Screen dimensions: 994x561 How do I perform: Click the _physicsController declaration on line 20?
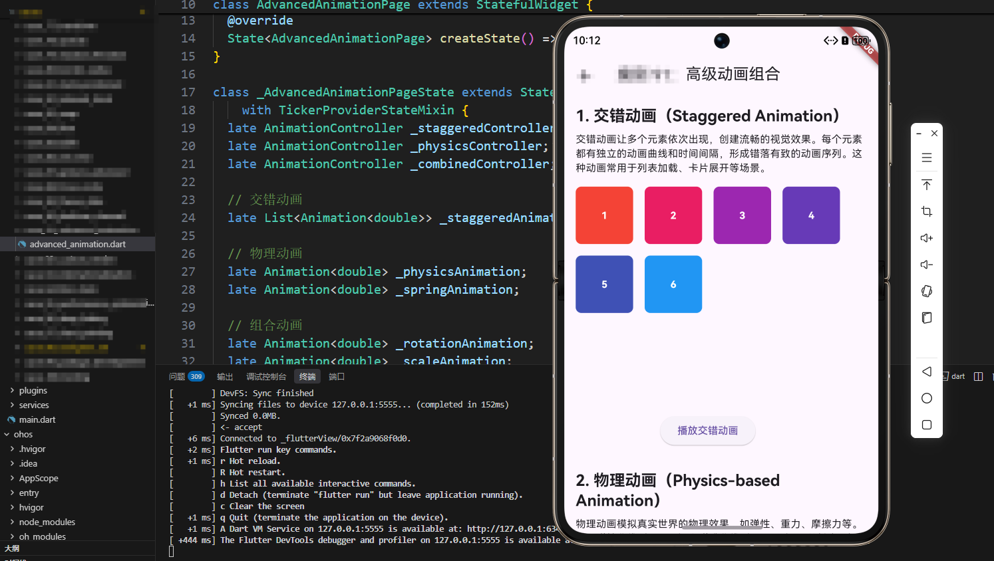click(x=476, y=146)
